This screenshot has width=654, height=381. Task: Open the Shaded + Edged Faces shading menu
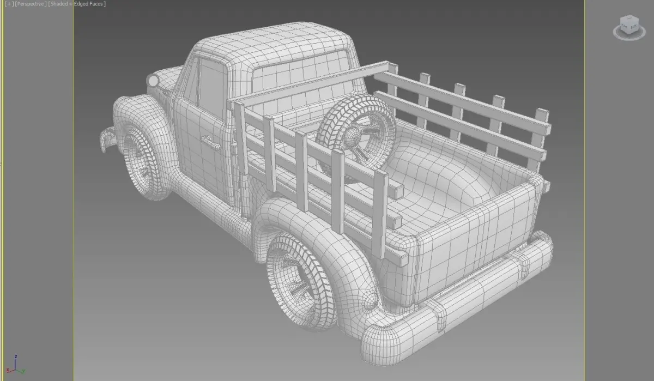click(77, 4)
